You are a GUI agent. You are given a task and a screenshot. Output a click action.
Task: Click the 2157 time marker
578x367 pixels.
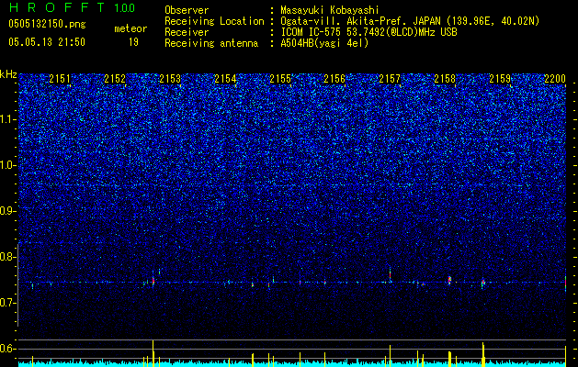click(x=390, y=78)
